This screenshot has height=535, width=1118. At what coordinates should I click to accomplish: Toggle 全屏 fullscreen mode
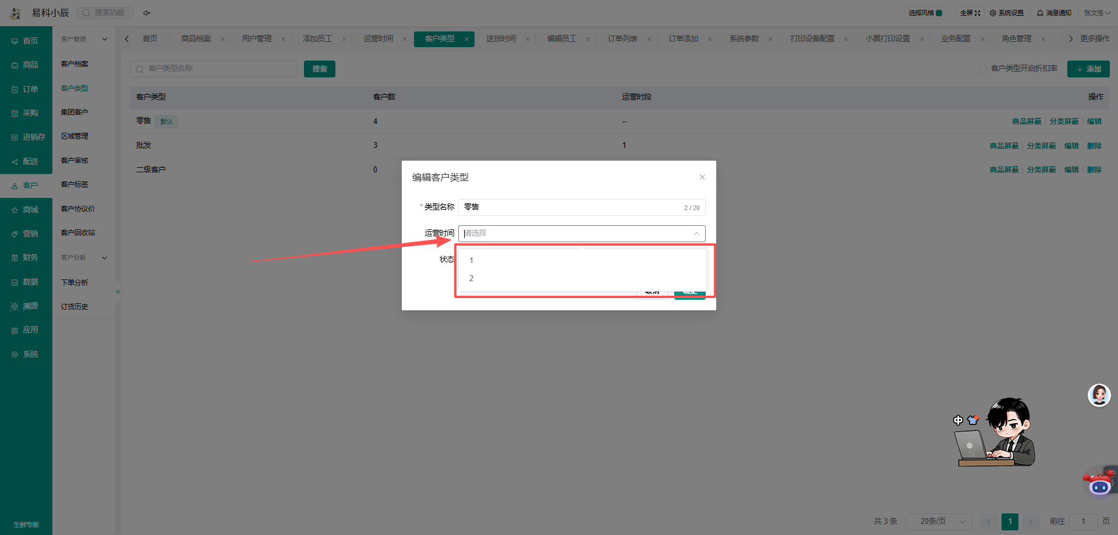click(970, 13)
